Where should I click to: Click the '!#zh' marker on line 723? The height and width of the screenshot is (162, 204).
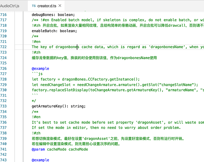(x=36, y=52)
